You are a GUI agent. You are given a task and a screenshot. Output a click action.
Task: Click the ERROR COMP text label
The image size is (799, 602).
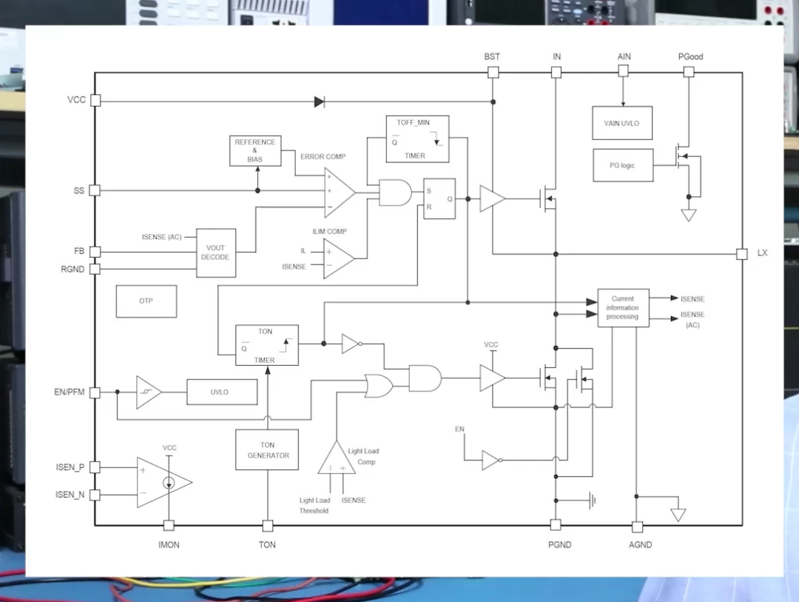coord(323,157)
